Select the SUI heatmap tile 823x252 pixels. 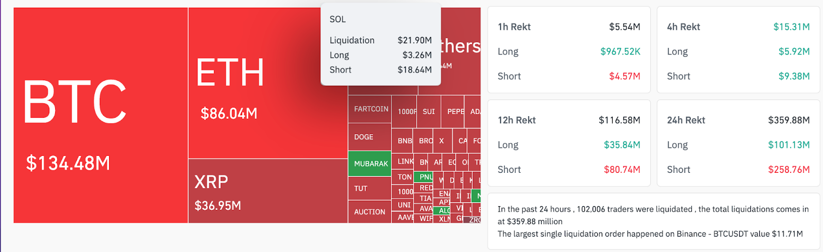[428, 112]
